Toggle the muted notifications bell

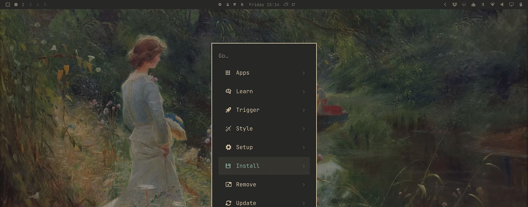242,4
